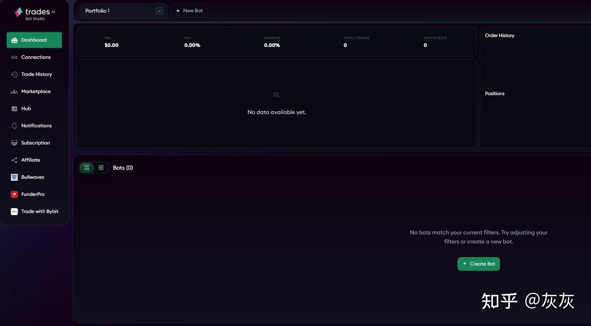Screen dimensions: 591x326
Task: Expand the portfolio selector chevron
Action: tap(160, 11)
